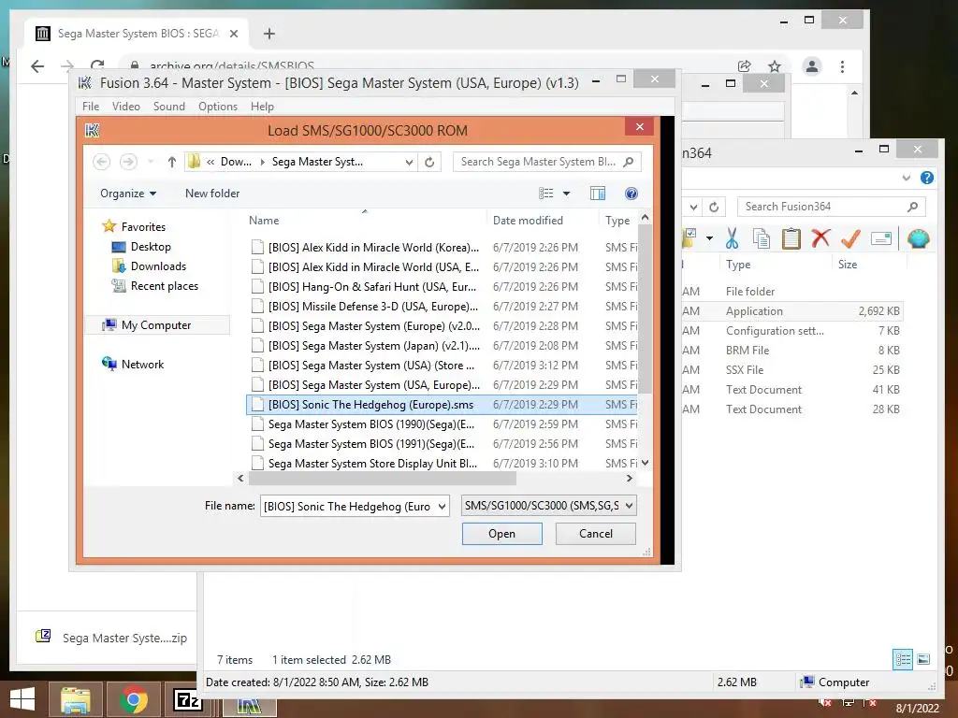Click the horizontal scrollbar in the file list

[383, 479]
